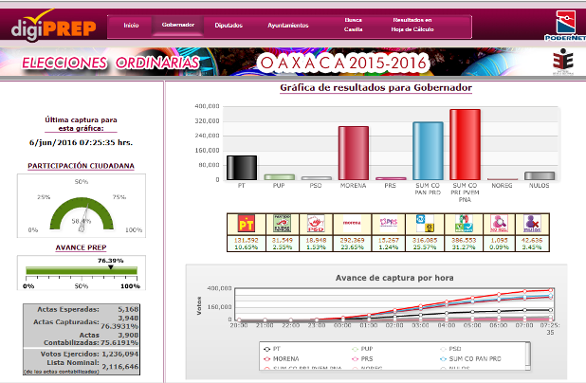This screenshot has height=383, width=586.
Task: Click PSD legend marker in hourly chart
Action: coord(443,349)
